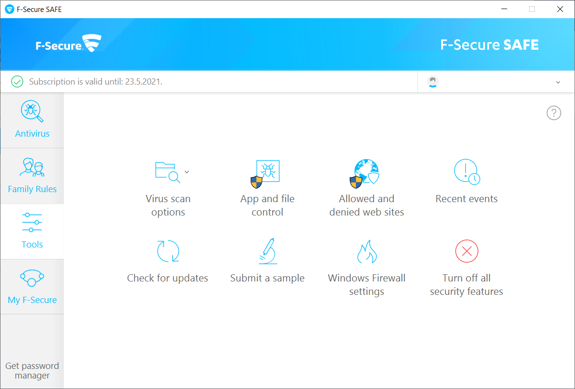575x389 pixels.
Task: Click the subscription validity message
Action: pyautogui.click(x=94, y=81)
